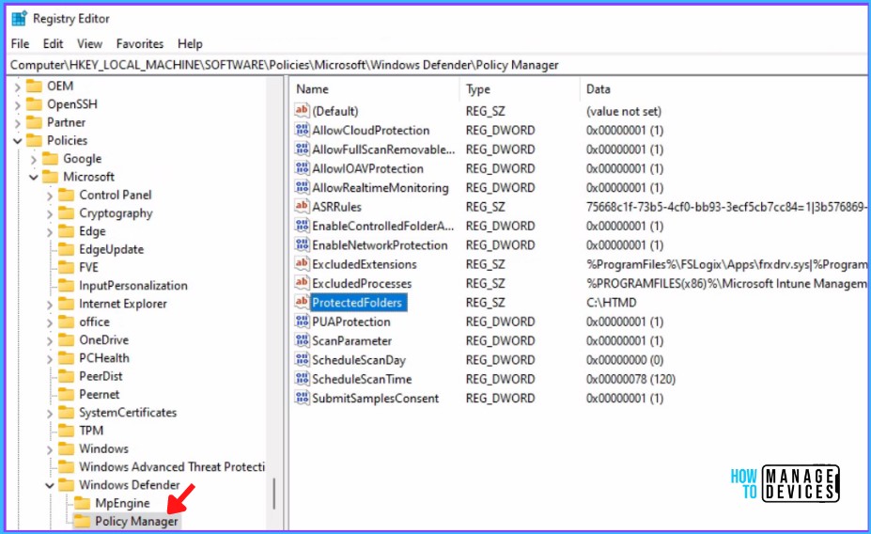Select the OpenSSH folder icon
This screenshot has width=871, height=534.
tap(35, 104)
